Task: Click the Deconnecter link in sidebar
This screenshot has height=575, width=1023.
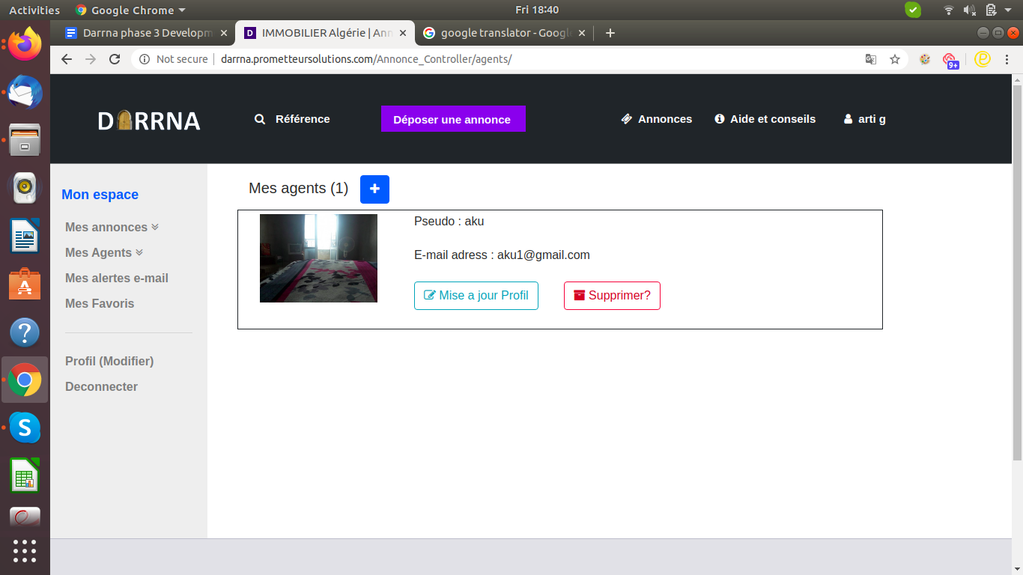Action: click(101, 386)
